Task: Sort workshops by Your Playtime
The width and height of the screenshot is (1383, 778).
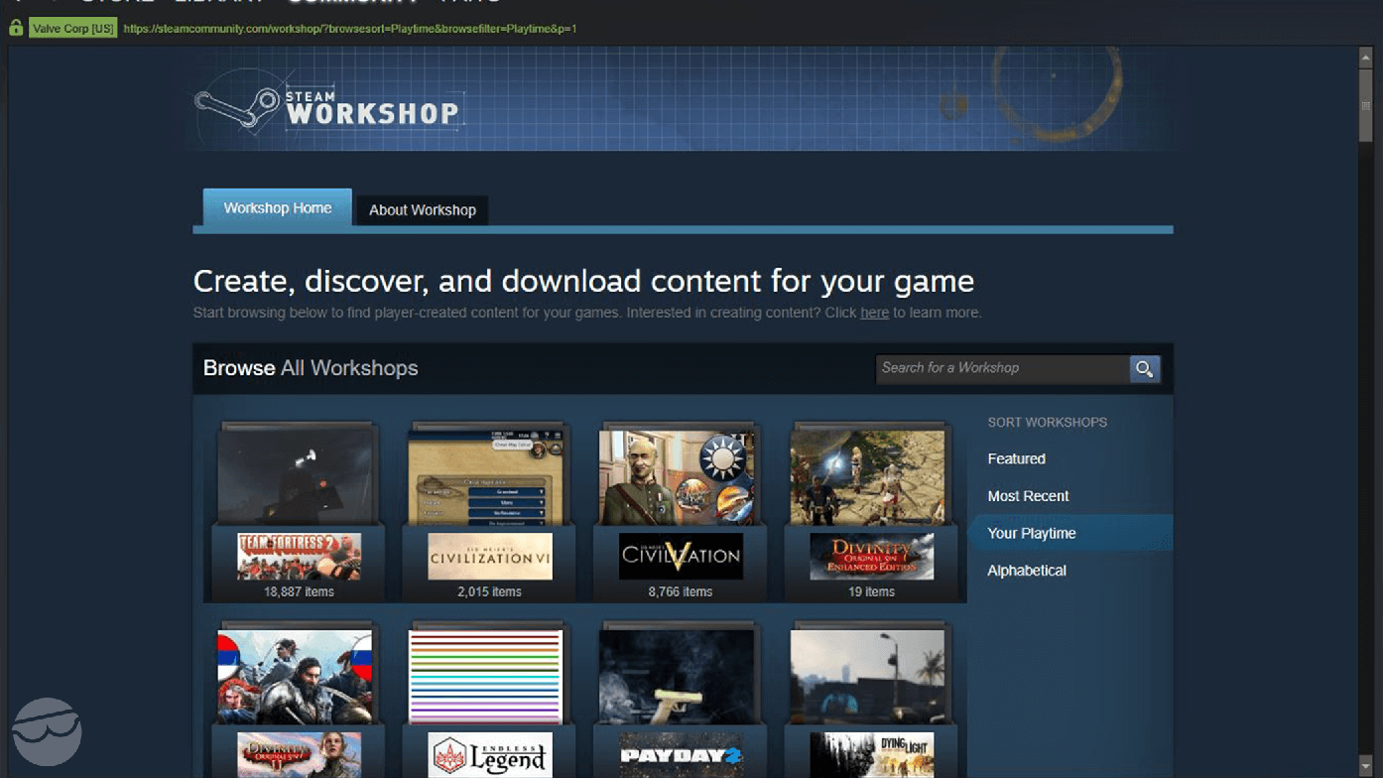Action: [x=1032, y=534]
